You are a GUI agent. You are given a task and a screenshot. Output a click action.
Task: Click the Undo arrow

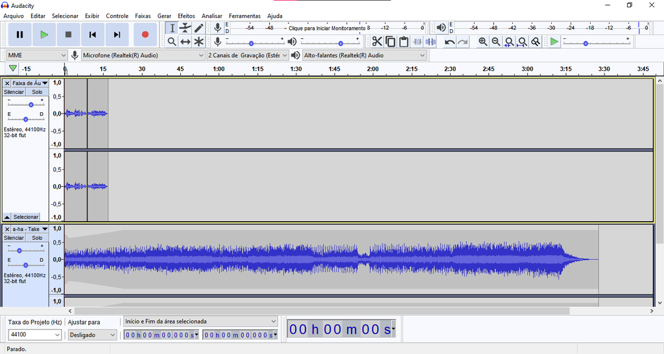[449, 41]
